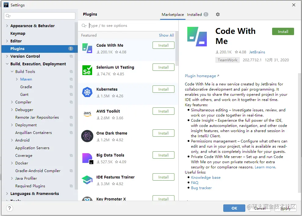Click the project-level icon next to Build Tools
This screenshot has height=216, width=302.
(x=71, y=71)
